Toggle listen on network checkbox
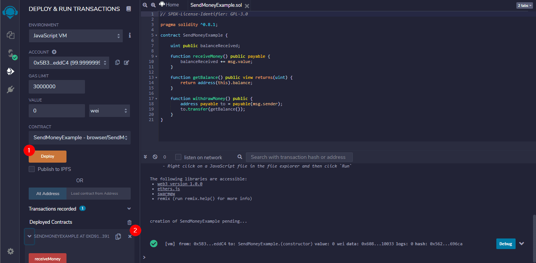The width and height of the screenshot is (536, 263). click(x=178, y=157)
